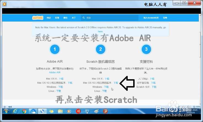Open the 发现 menu in the Scratch header

[57, 18]
